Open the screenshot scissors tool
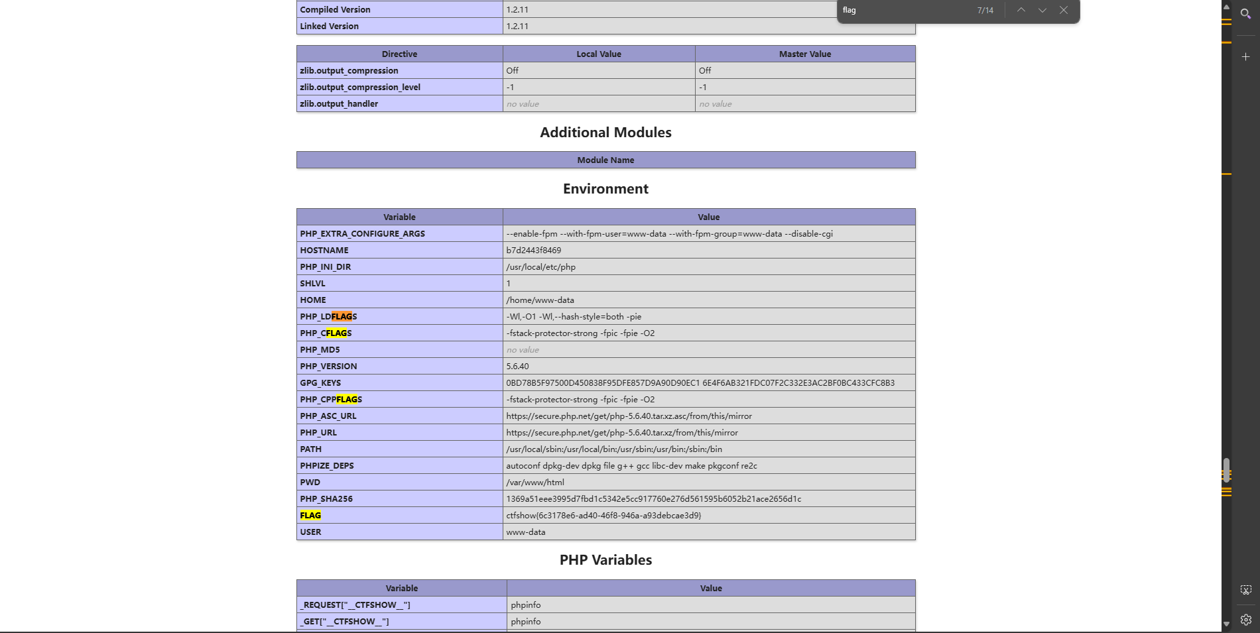1260x633 pixels. point(1245,590)
